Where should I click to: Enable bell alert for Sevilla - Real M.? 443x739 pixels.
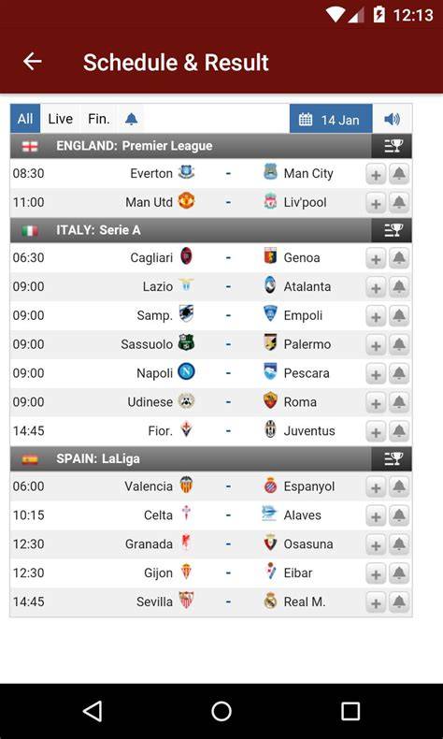(x=399, y=602)
